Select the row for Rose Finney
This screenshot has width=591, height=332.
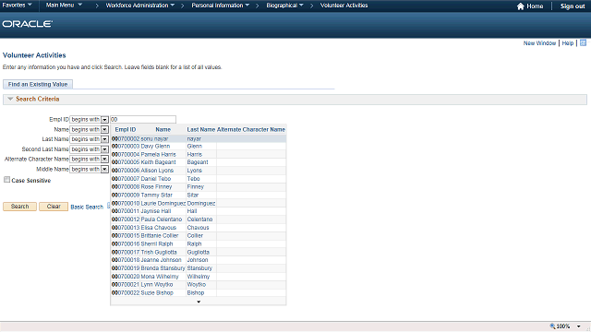[199, 186]
